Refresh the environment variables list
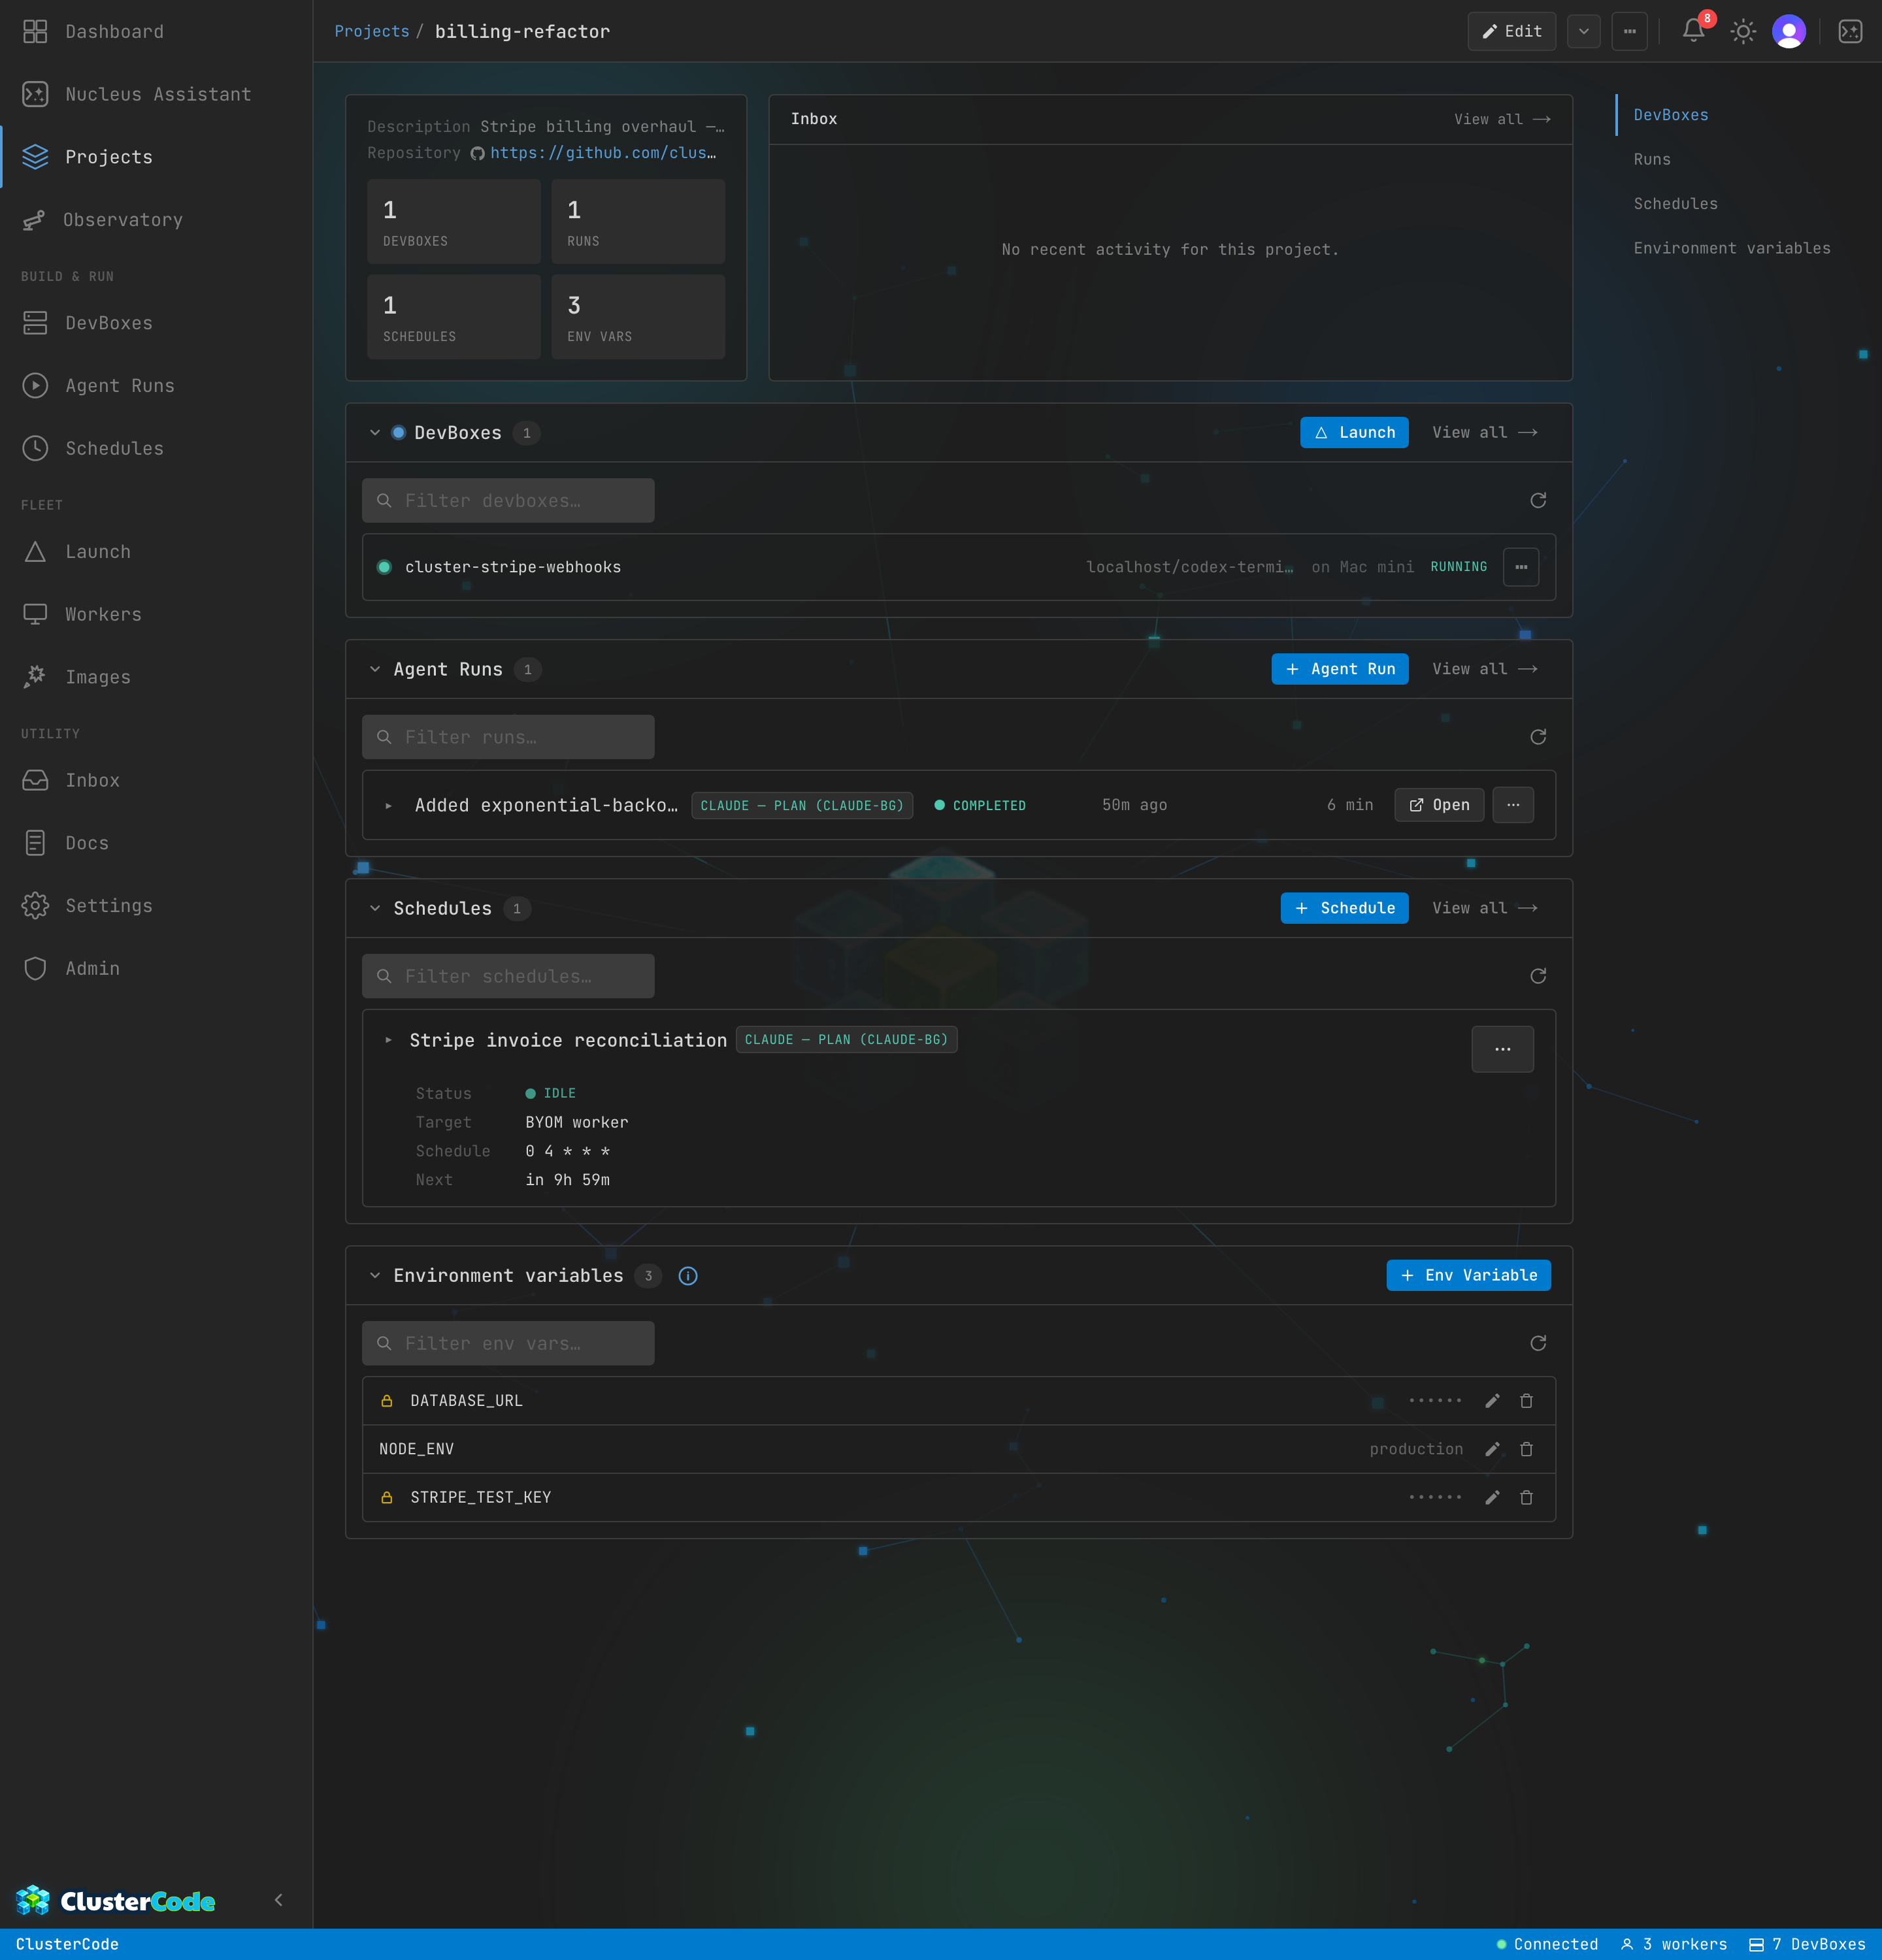This screenshot has width=1882, height=1960. pyautogui.click(x=1538, y=1343)
